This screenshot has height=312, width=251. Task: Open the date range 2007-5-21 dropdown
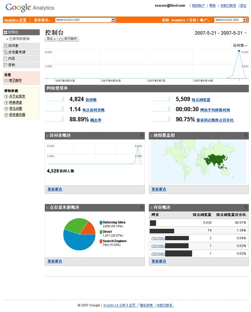tap(220, 33)
